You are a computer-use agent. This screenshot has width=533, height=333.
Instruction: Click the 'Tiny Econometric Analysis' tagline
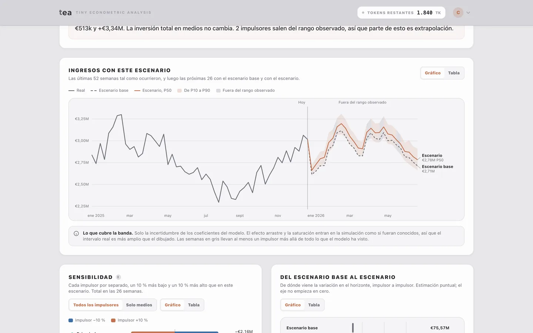click(114, 13)
